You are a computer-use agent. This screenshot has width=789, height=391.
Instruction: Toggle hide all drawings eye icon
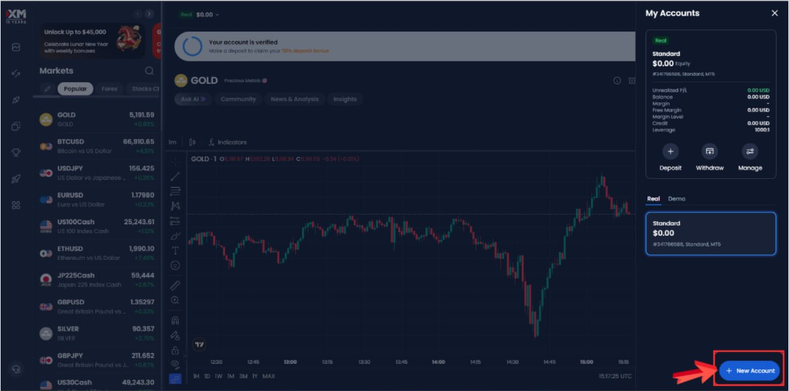point(175,364)
